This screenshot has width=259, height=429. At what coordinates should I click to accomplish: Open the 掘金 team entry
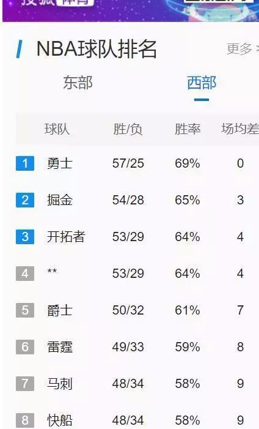pos(60,200)
